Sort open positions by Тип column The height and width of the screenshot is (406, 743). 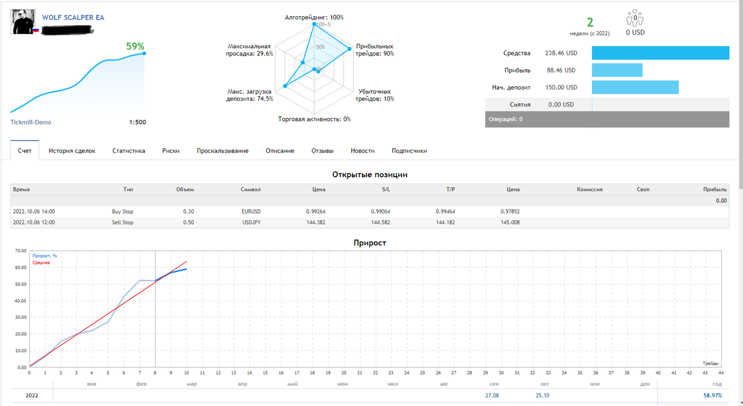128,189
